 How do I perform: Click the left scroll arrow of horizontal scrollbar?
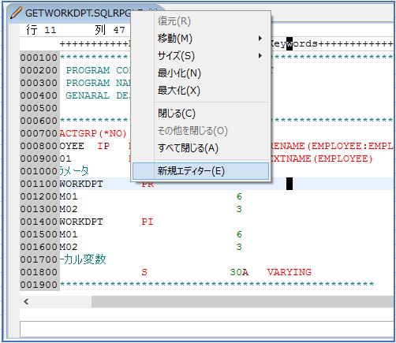pos(26,301)
